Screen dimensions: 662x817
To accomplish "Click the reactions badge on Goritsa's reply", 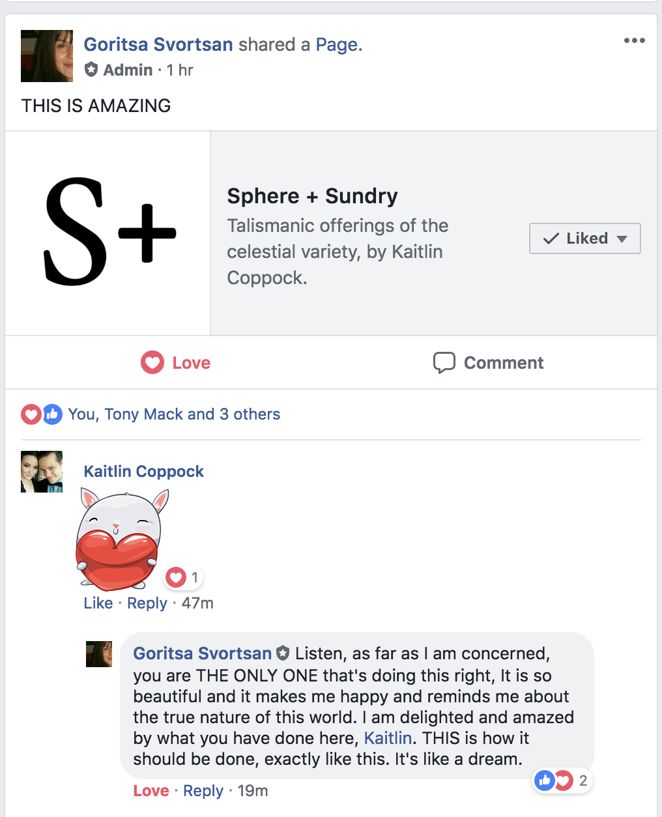I will coord(562,781).
